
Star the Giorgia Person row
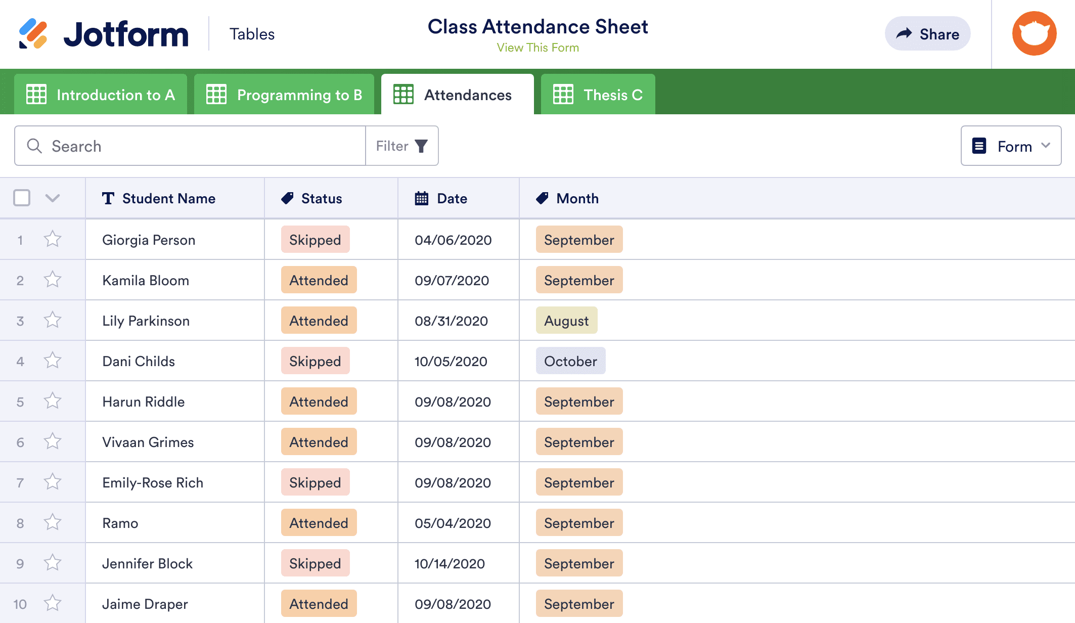pos(53,239)
